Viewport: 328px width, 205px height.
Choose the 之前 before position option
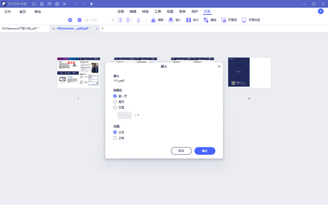pos(115,138)
